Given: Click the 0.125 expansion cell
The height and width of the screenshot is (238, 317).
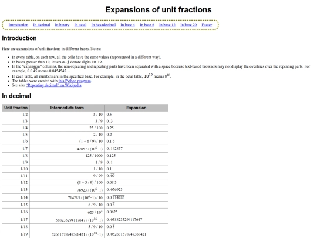Looking at the screenshot, I should pyautogui.click(x=136, y=156).
